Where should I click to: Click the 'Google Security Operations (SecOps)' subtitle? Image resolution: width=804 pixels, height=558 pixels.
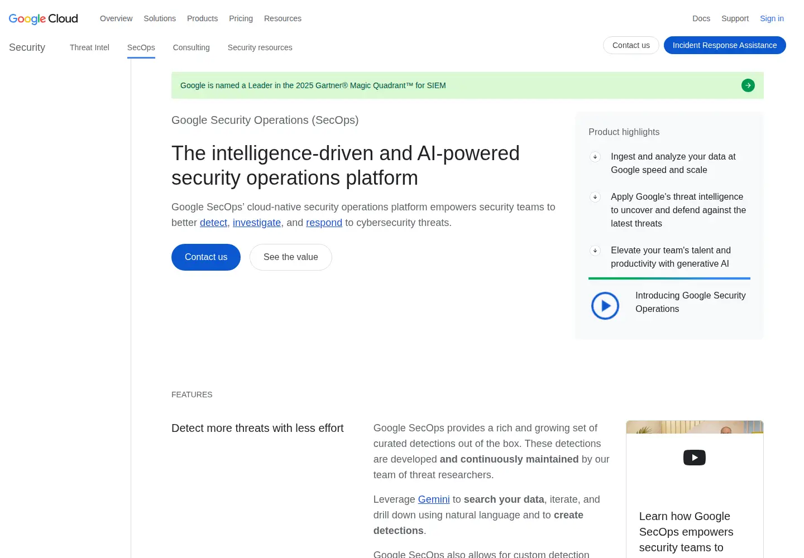pos(265,120)
